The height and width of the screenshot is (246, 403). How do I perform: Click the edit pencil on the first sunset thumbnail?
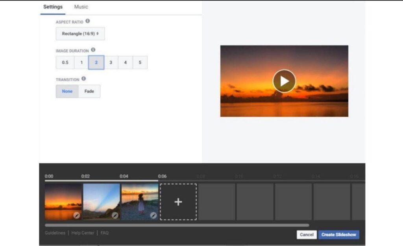click(x=77, y=215)
